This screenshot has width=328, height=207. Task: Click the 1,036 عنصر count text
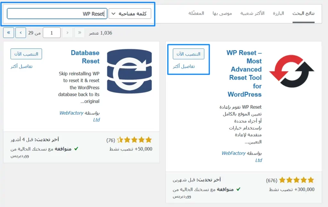pos(100,33)
